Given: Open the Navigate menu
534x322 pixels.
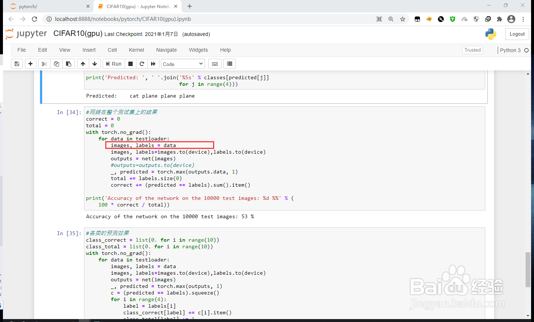Looking at the screenshot, I should pyautogui.click(x=167, y=50).
